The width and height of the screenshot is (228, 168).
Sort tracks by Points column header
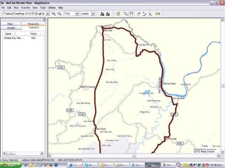point(33,34)
